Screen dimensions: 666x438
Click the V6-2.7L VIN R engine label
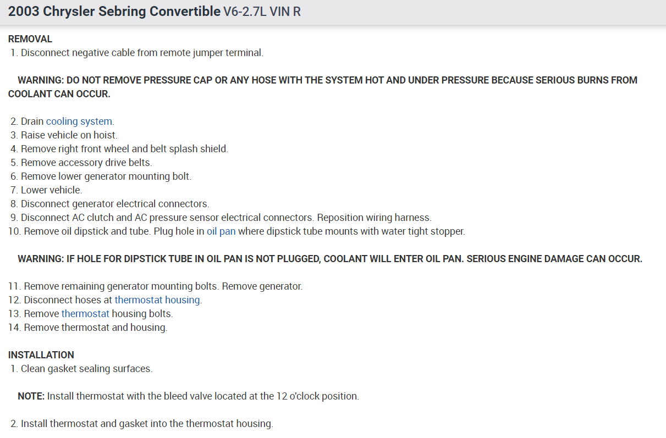point(262,12)
